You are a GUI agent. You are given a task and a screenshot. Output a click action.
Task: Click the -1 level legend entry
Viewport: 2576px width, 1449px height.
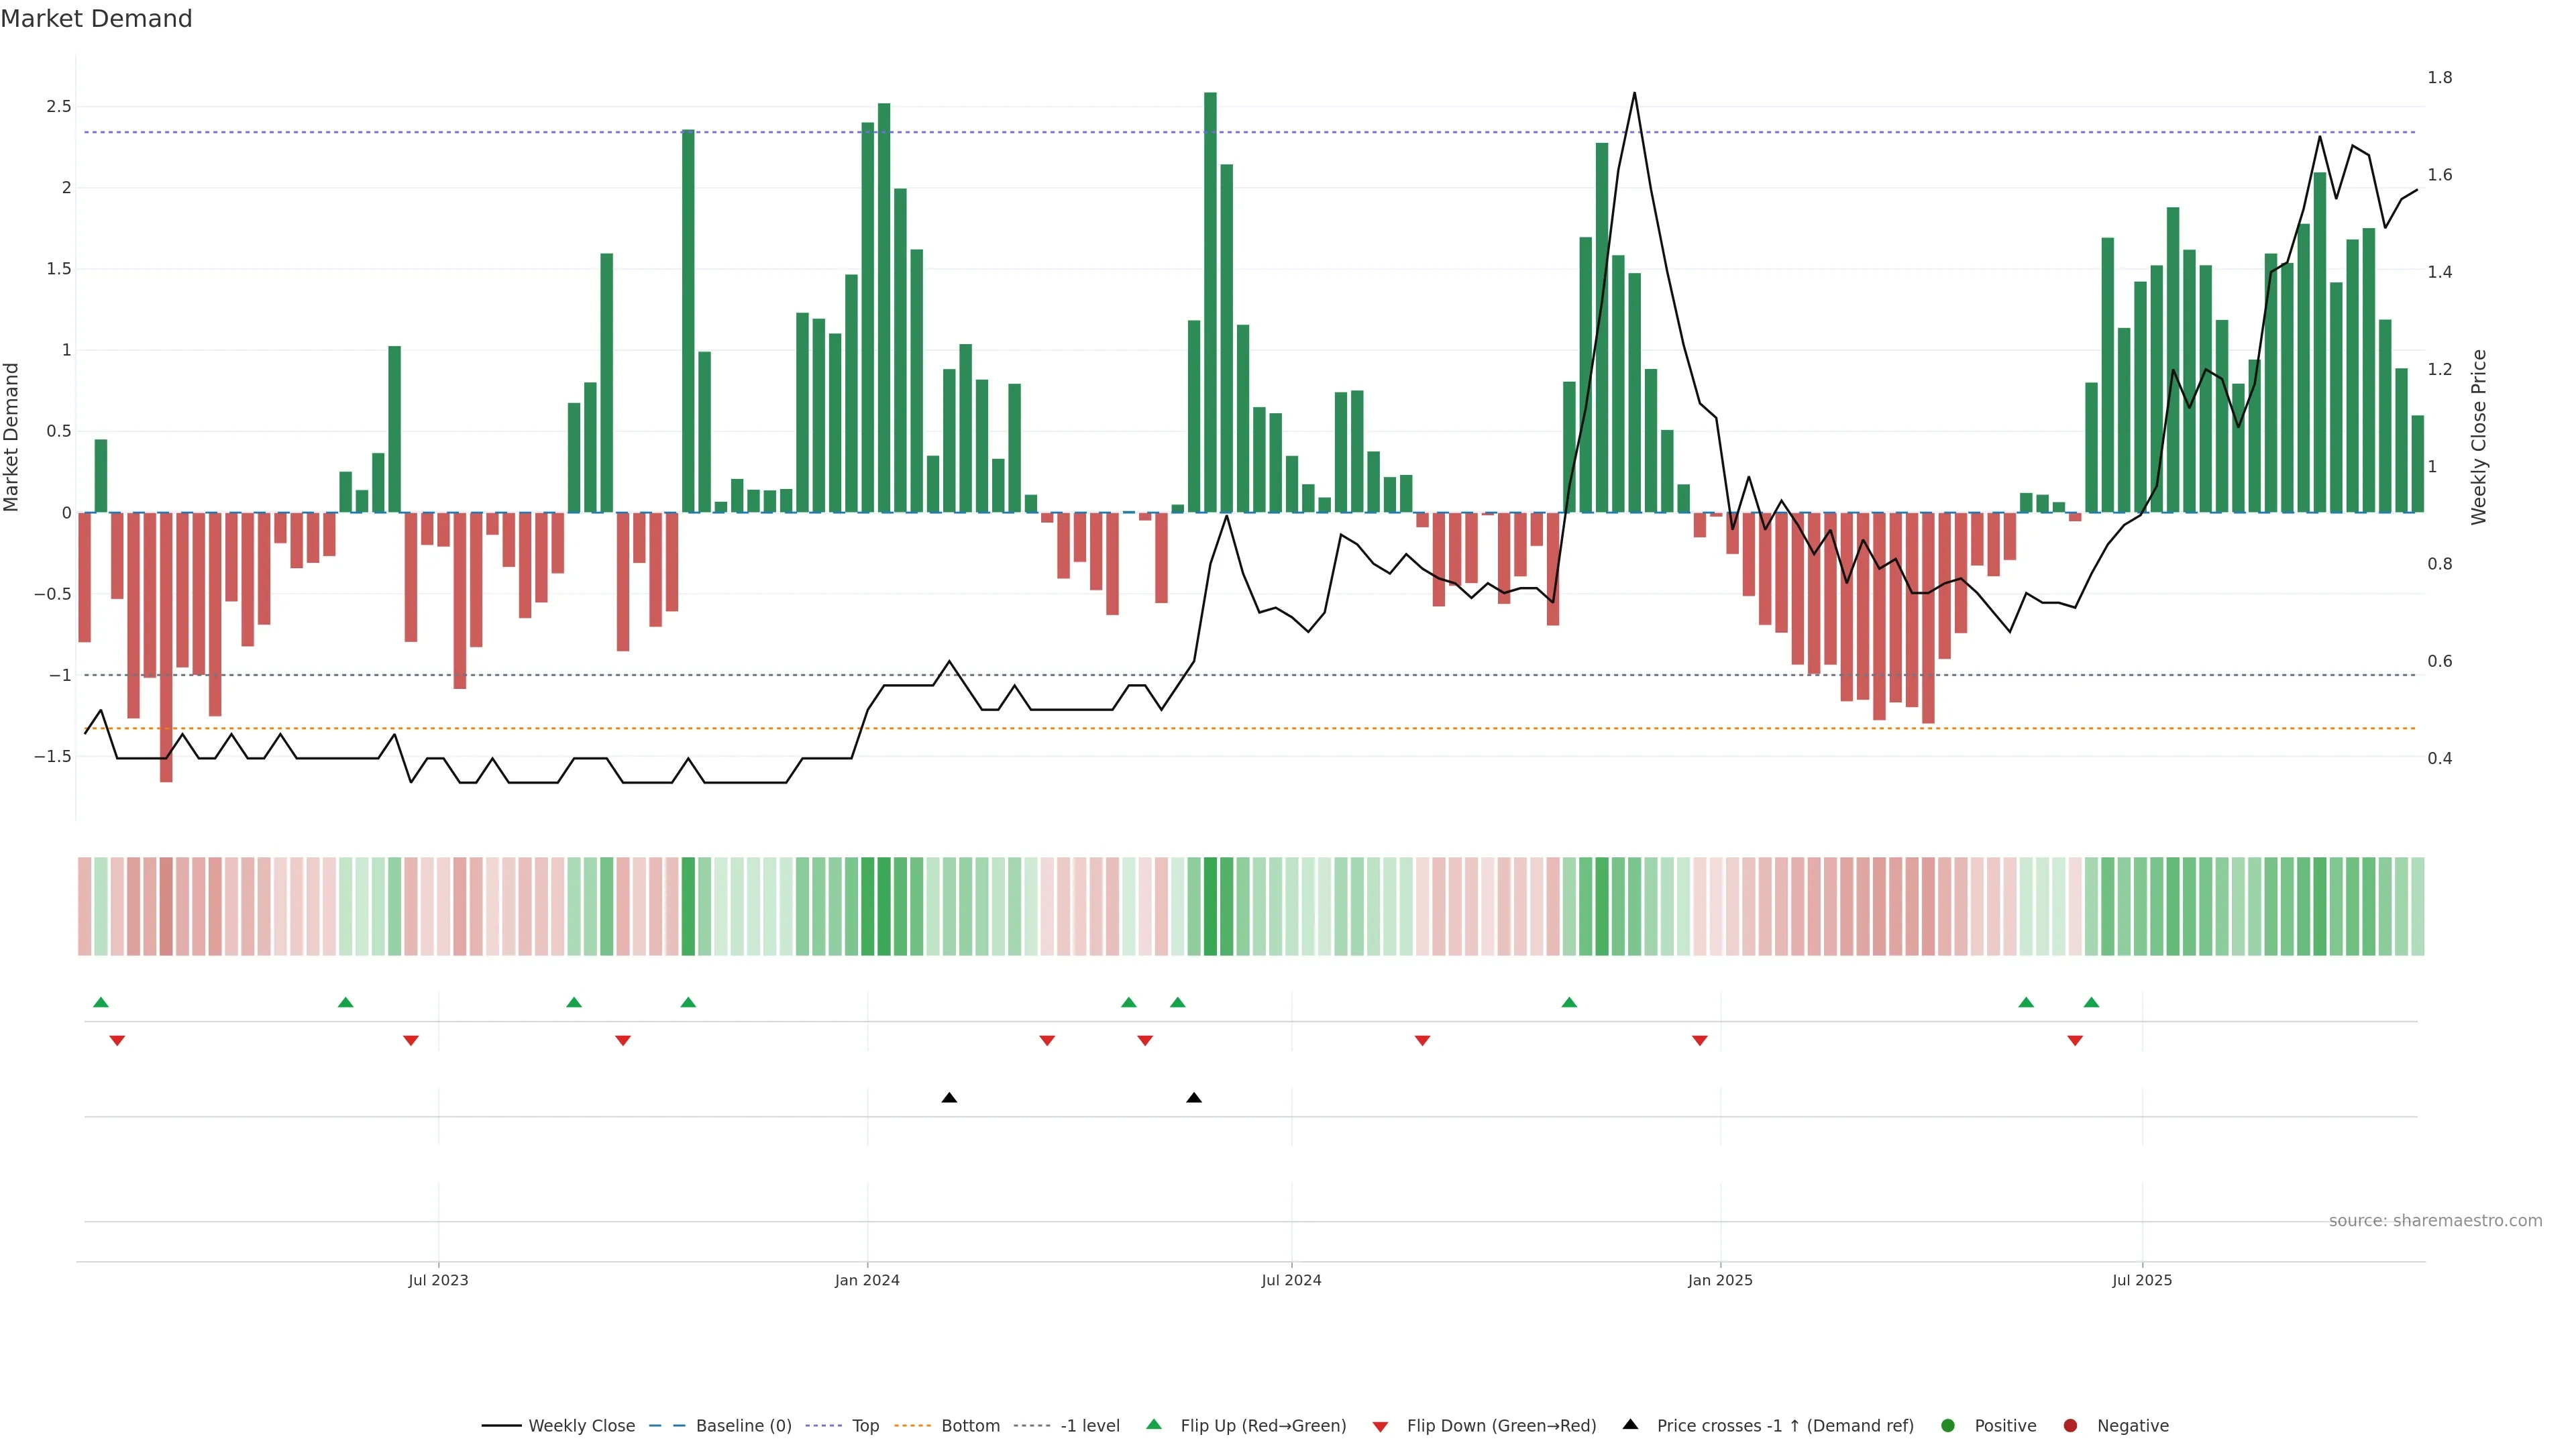pos(1089,1426)
